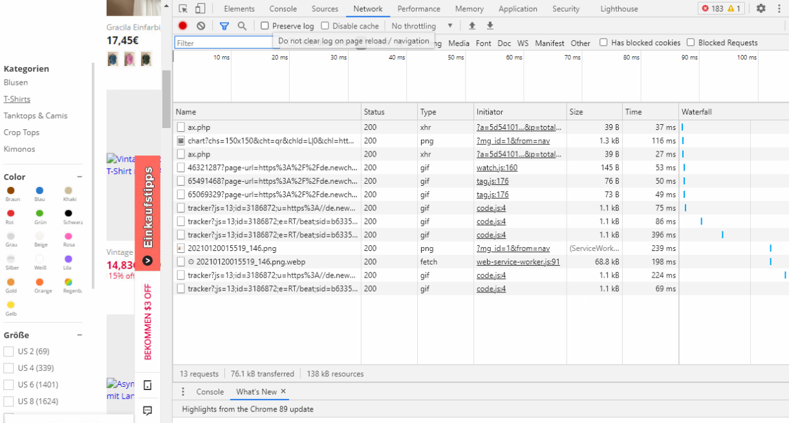Click the page's feedback note icon
The height and width of the screenshot is (423, 789).
coord(147,385)
